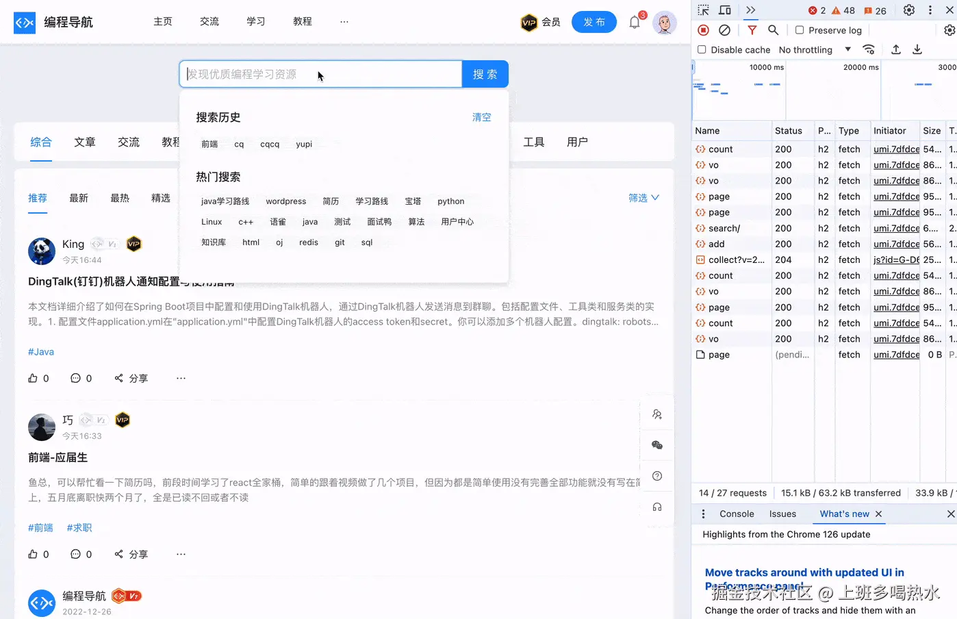The height and width of the screenshot is (619, 957).
Task: Select hot search tag python
Action: click(451, 201)
